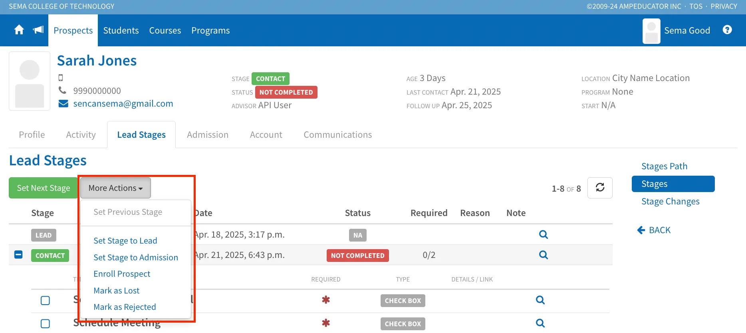Select Enroll Prospect from menu
Image resolution: width=746 pixels, height=333 pixels.
coord(122,274)
